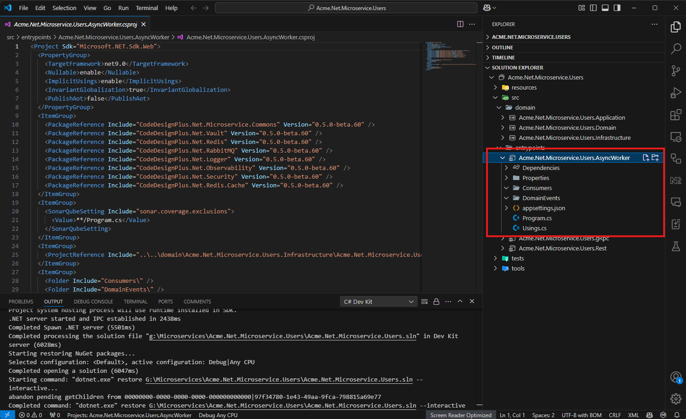686x419 pixels.
Task: Open the Run and Debug view icon
Action: pos(676,92)
